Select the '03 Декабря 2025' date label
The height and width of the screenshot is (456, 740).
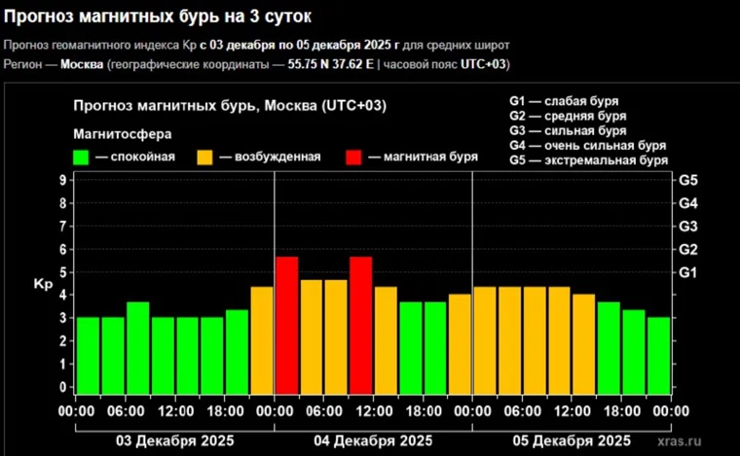175,439
